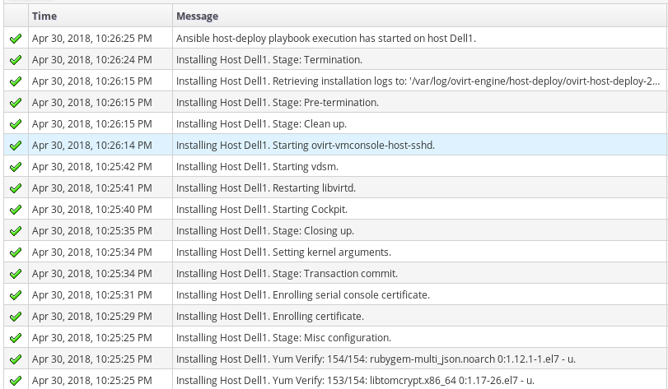Click checkmark icon beside Setting kernel arguments
Image resolution: width=668 pixels, height=389 pixels.
click(x=16, y=252)
